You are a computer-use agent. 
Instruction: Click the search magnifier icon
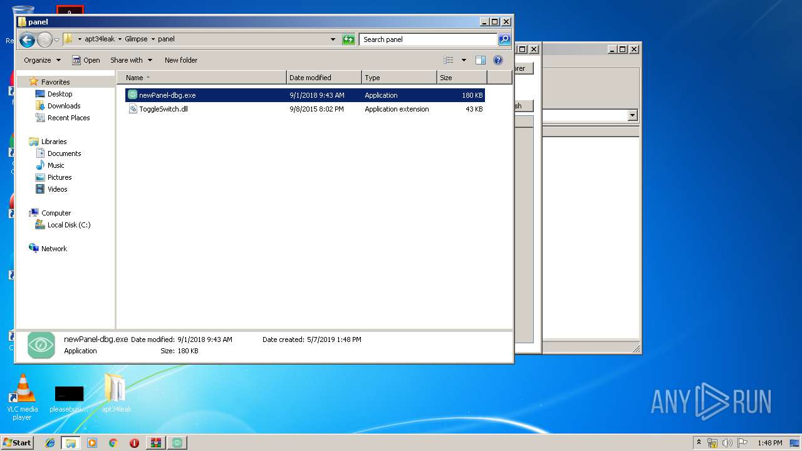pos(504,39)
